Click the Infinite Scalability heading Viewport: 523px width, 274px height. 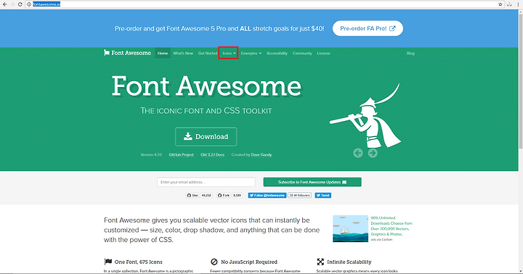[349, 262]
